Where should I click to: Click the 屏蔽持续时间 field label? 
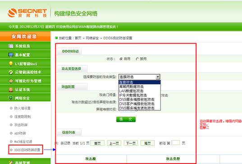106,109
